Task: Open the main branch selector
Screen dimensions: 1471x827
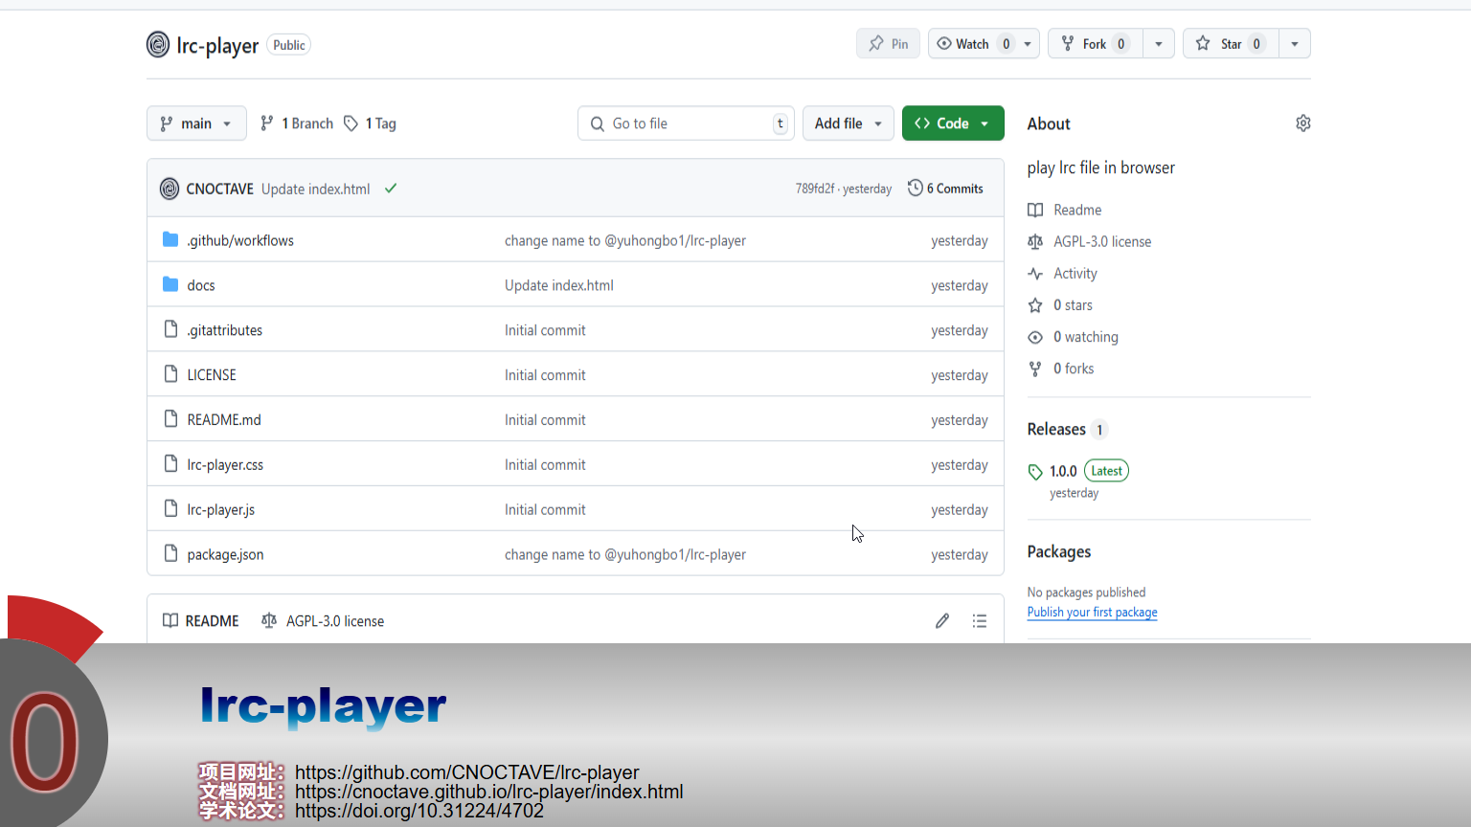Action: pos(196,123)
